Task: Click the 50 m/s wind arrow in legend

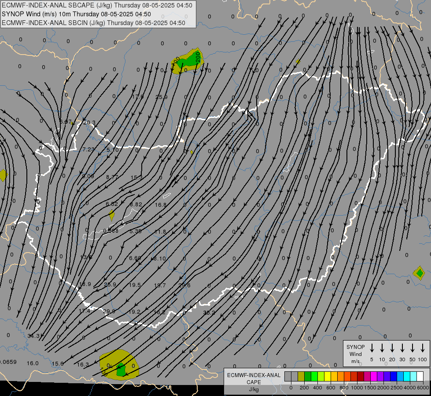Action: pos(413,348)
